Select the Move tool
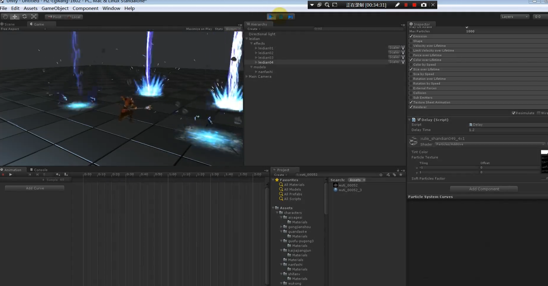Screen dimensions: 548x286 coord(15,17)
